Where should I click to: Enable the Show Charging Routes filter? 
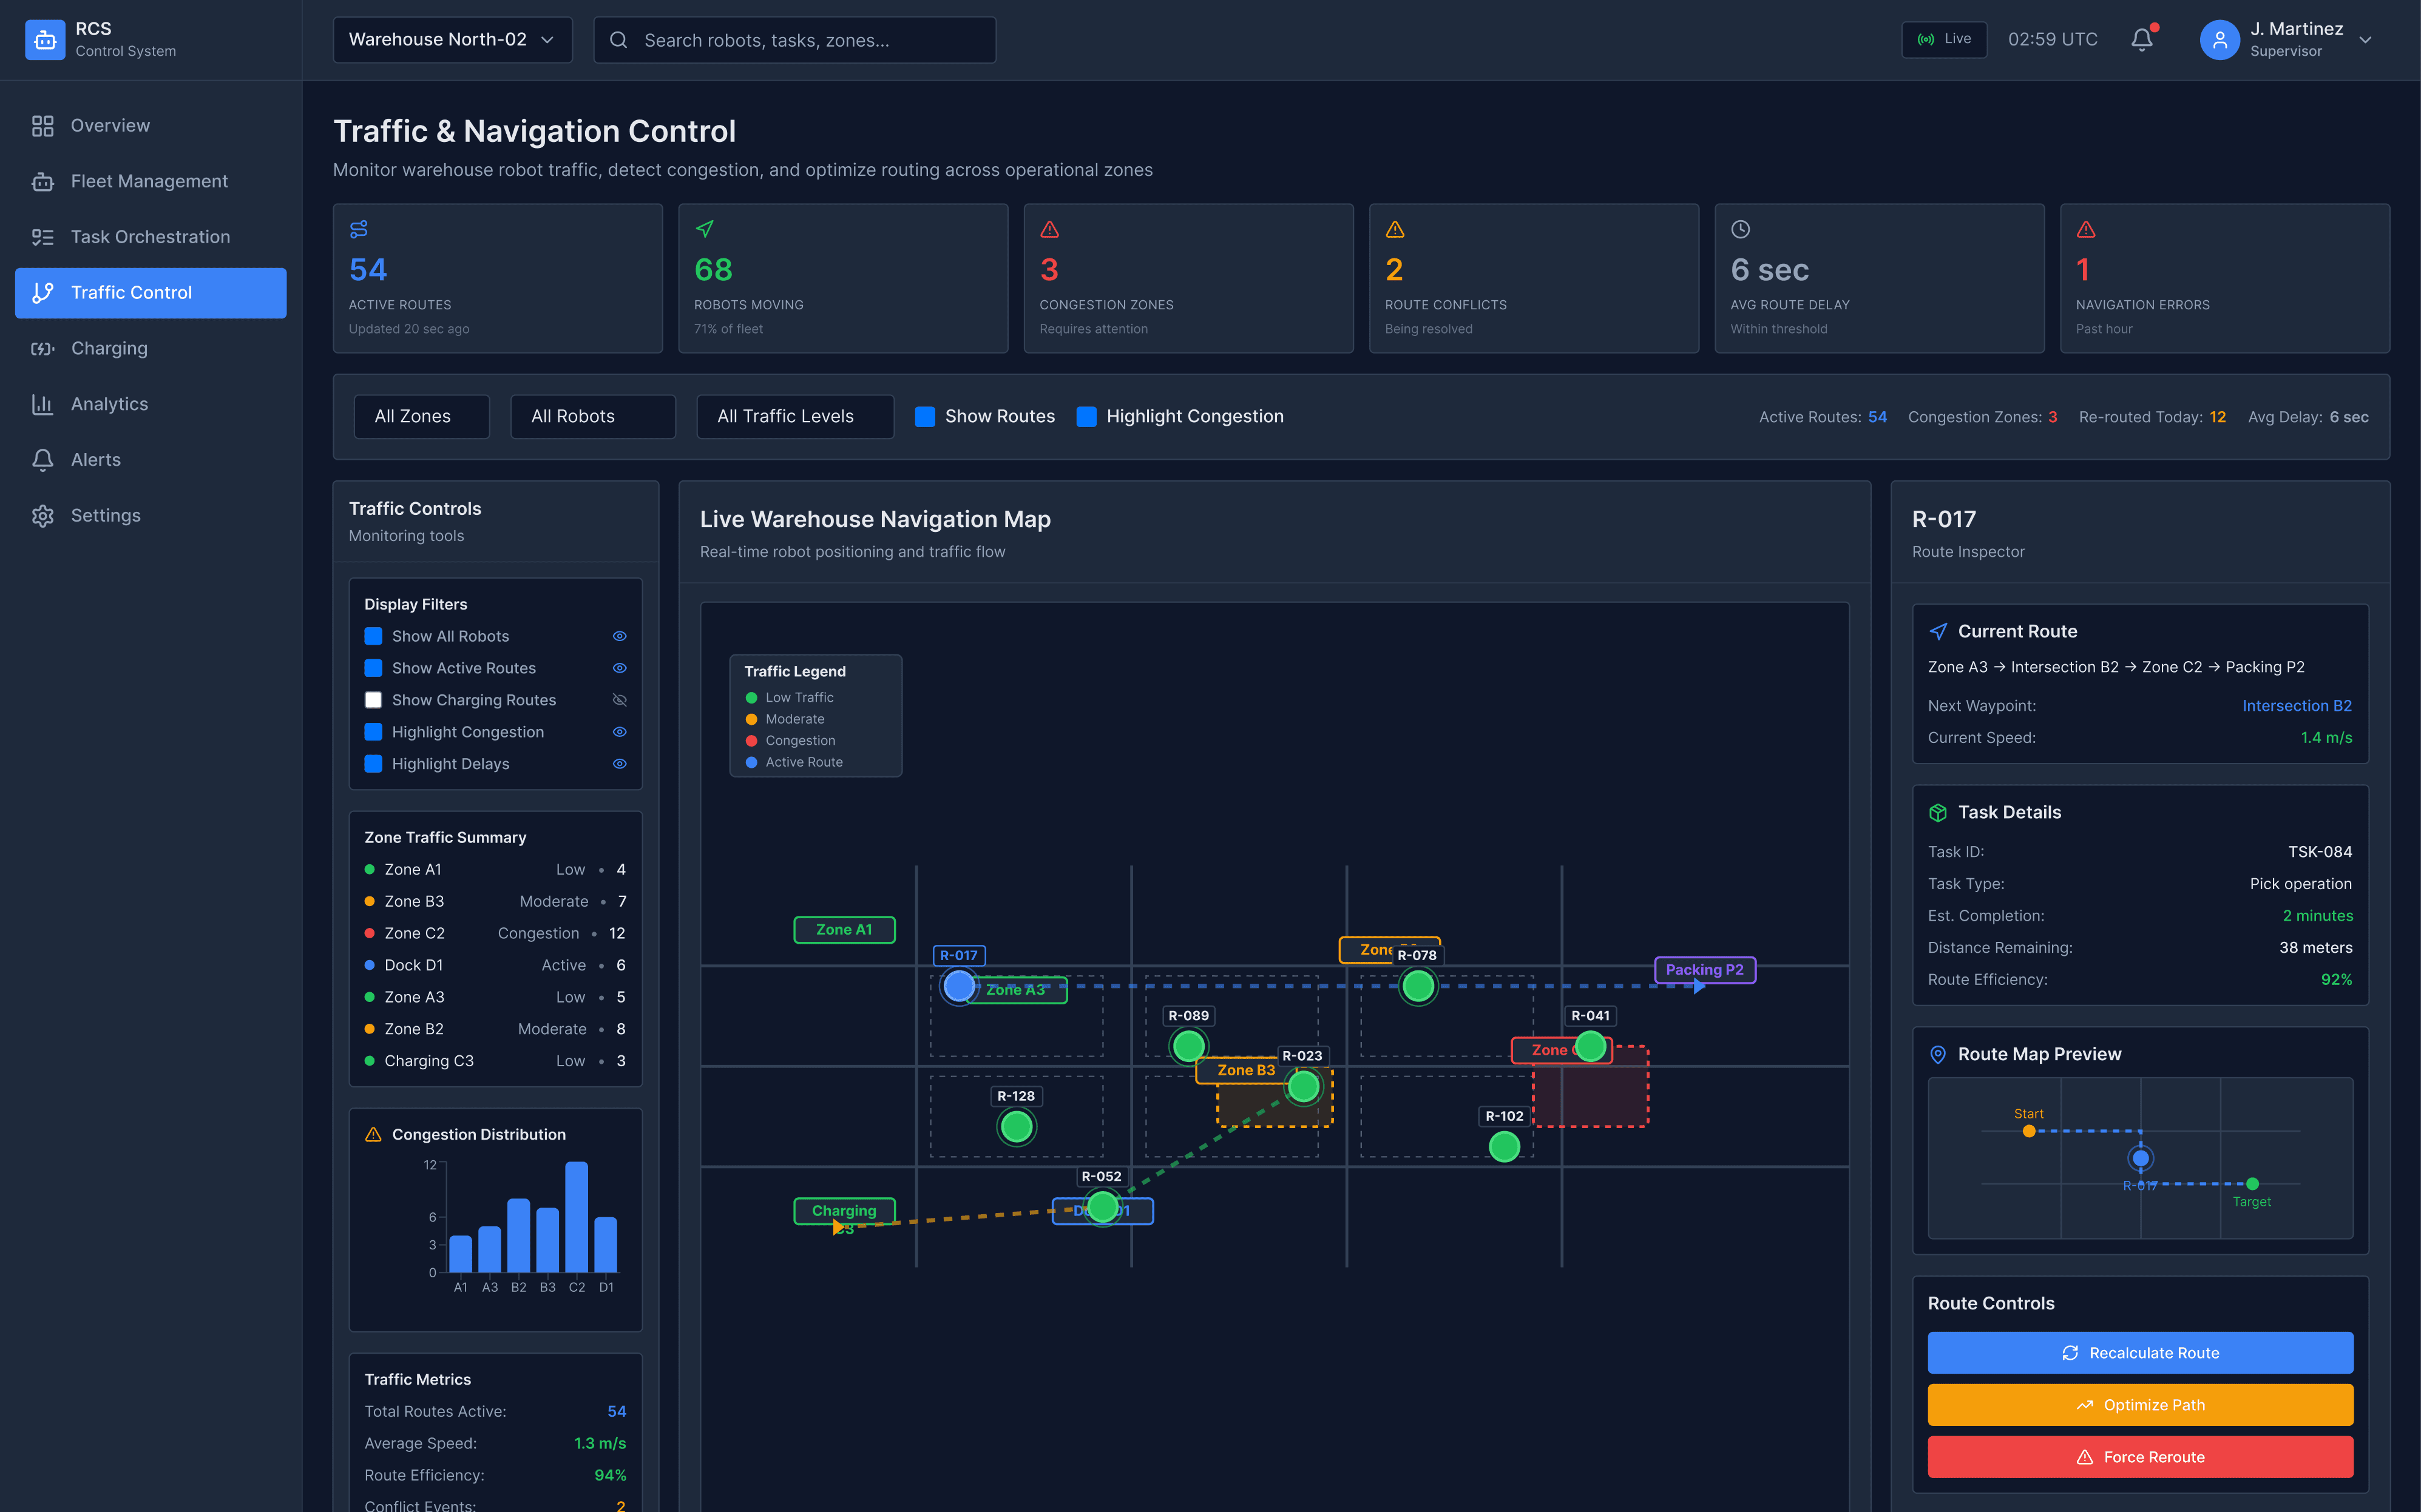click(x=374, y=700)
